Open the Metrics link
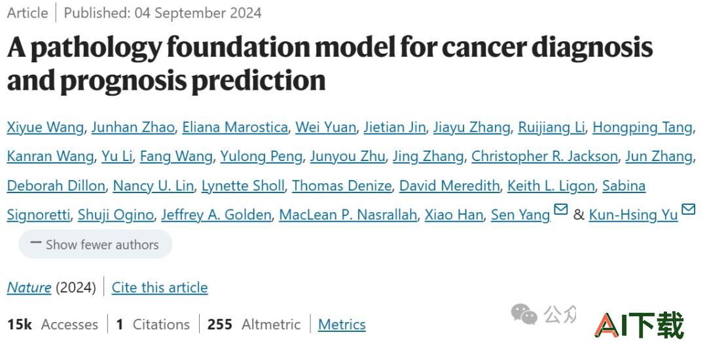This screenshot has width=707, height=343. pyautogui.click(x=342, y=324)
